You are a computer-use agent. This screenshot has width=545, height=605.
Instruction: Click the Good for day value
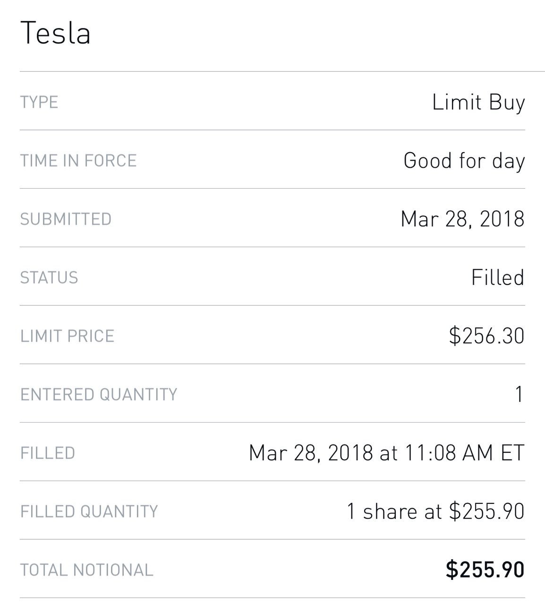[x=464, y=161]
